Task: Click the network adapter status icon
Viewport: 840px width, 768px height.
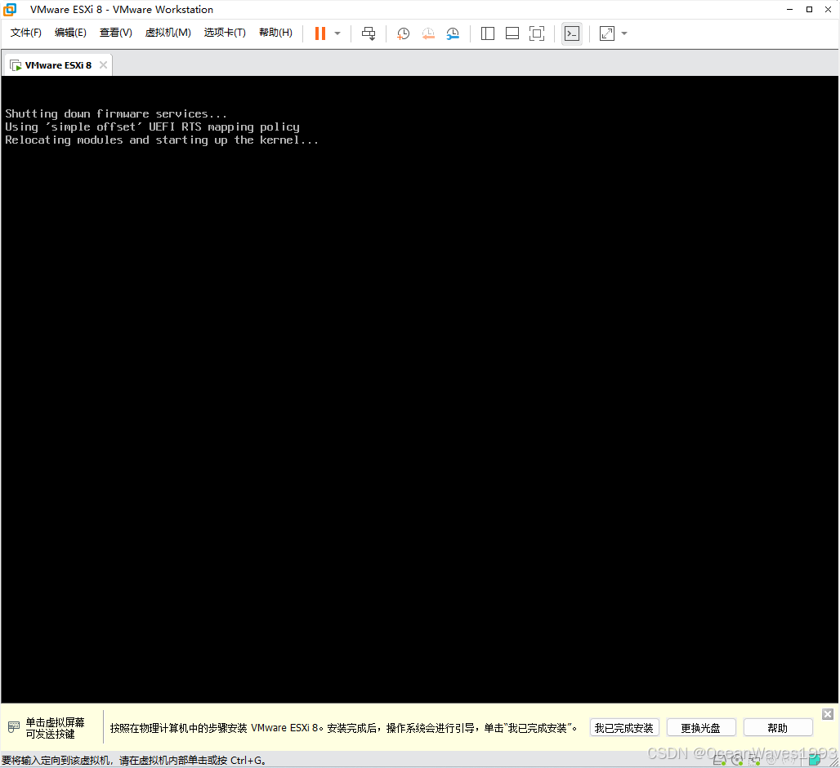Action: (x=755, y=760)
